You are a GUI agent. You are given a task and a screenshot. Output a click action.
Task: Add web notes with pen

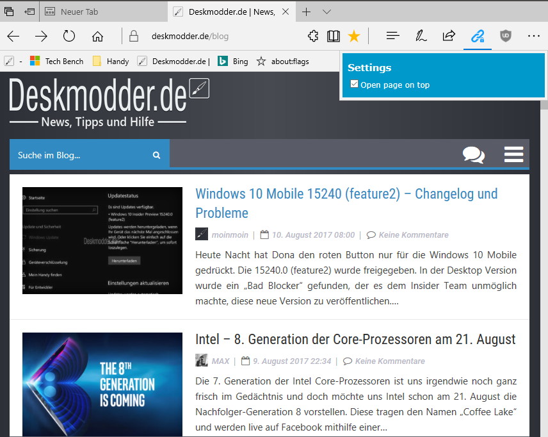coord(421,36)
